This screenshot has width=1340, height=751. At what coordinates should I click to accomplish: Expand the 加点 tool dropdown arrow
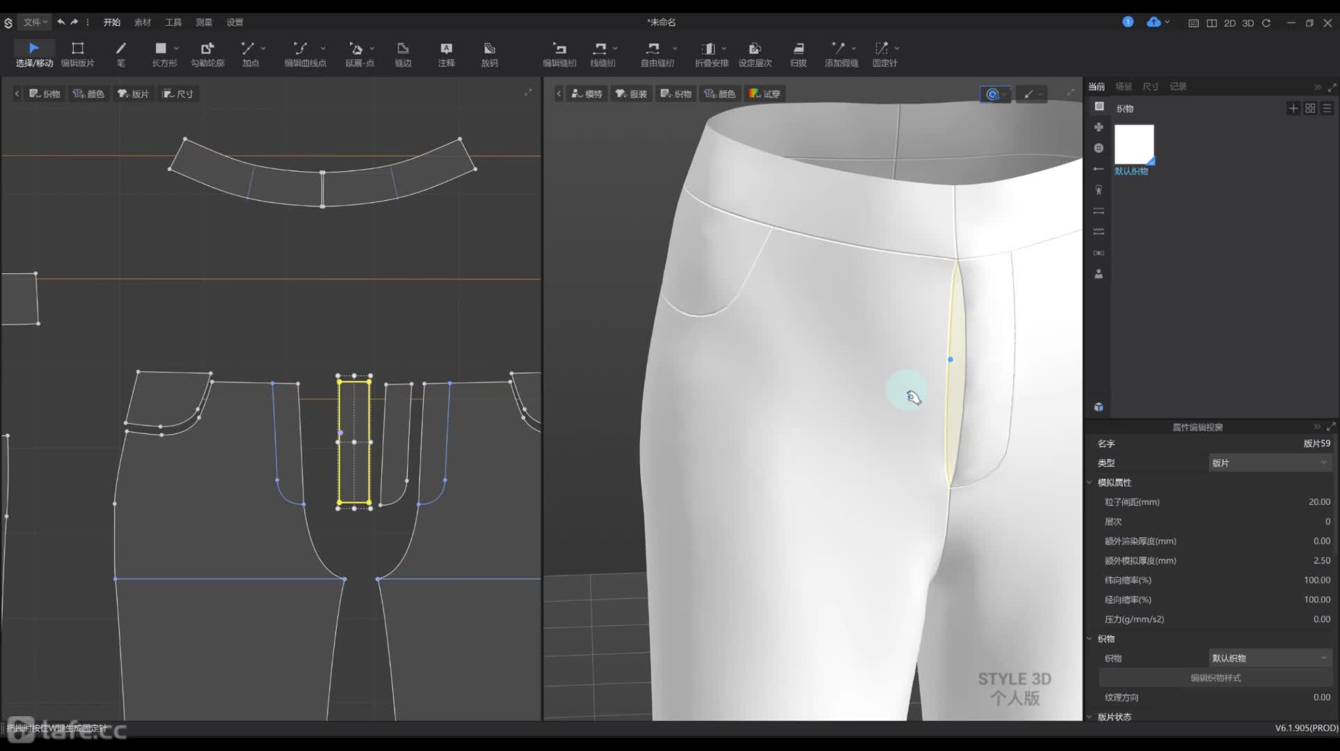(x=263, y=49)
